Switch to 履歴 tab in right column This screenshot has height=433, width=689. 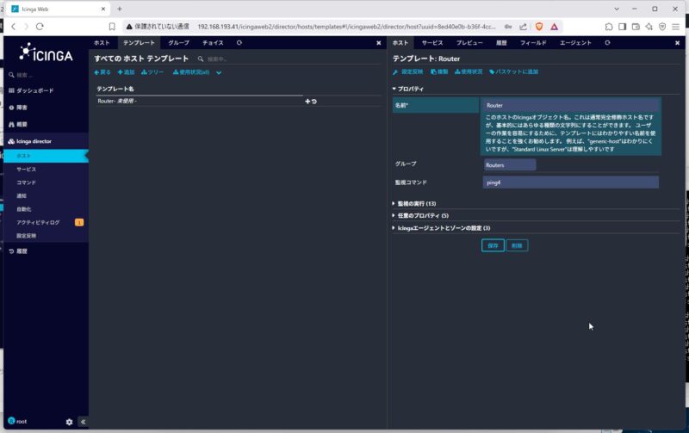(501, 42)
